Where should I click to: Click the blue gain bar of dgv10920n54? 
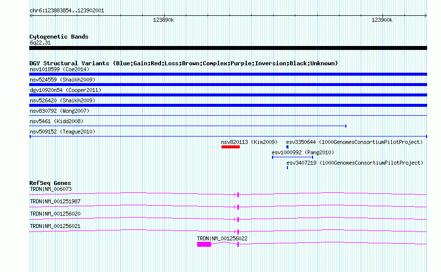click(228, 95)
